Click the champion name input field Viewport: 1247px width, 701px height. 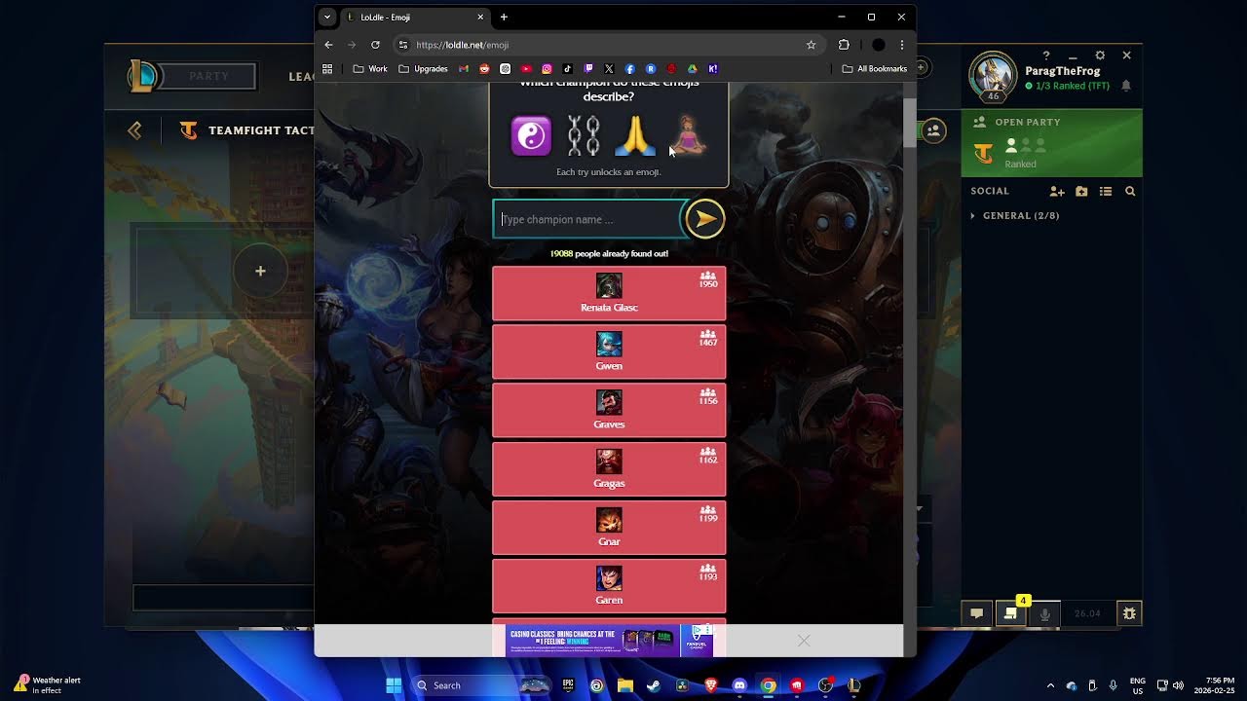point(589,219)
